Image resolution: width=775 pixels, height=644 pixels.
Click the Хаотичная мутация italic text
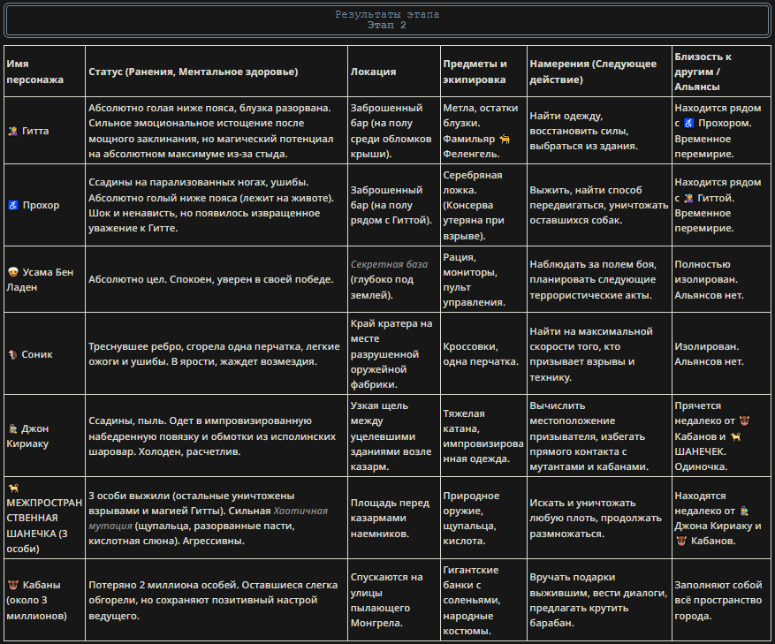pos(208,519)
